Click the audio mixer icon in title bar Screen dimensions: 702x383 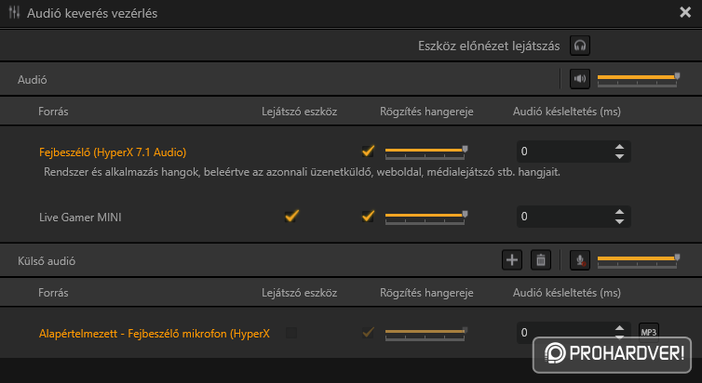[14, 12]
